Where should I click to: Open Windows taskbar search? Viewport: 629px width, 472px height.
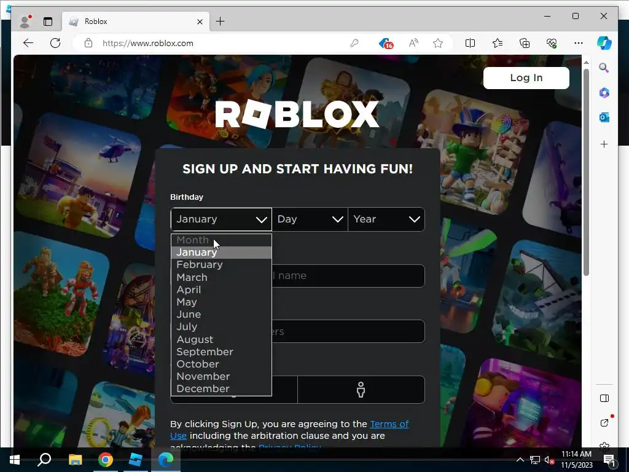44,460
